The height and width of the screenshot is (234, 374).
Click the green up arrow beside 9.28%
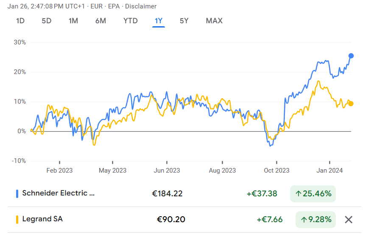pos(304,220)
